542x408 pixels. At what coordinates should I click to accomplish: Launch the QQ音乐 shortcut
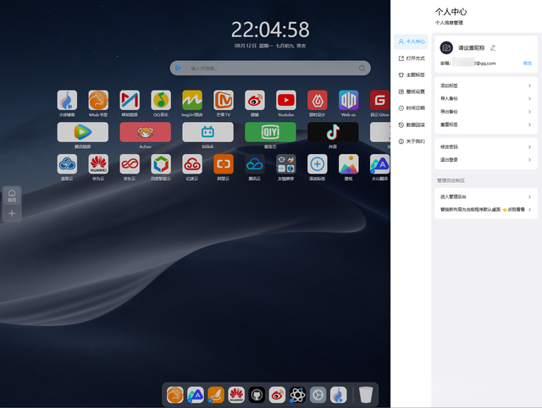pyautogui.click(x=161, y=100)
